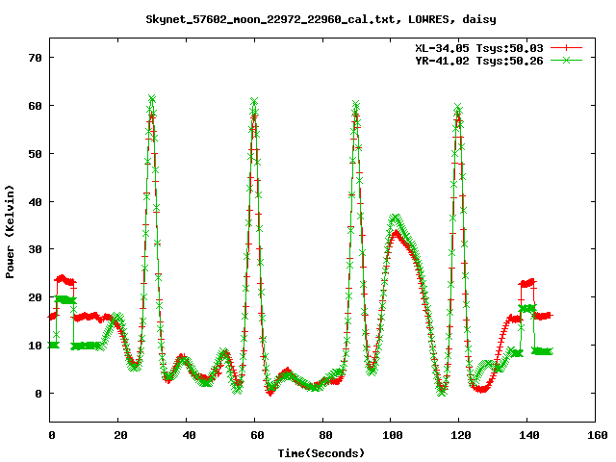The height and width of the screenshot is (462, 616).
Task: Click the x-axis tick label 40
Action: [189, 435]
